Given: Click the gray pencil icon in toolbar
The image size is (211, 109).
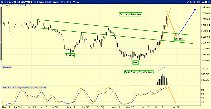Looking at the screenshot, I should [30, 5].
